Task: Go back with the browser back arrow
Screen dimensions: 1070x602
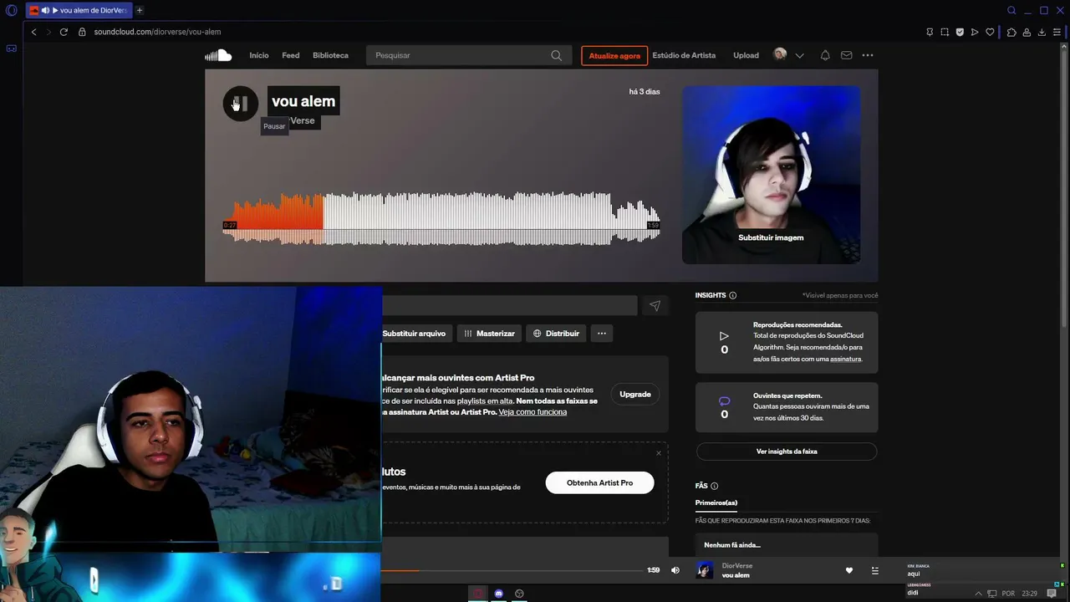Action: (34, 32)
